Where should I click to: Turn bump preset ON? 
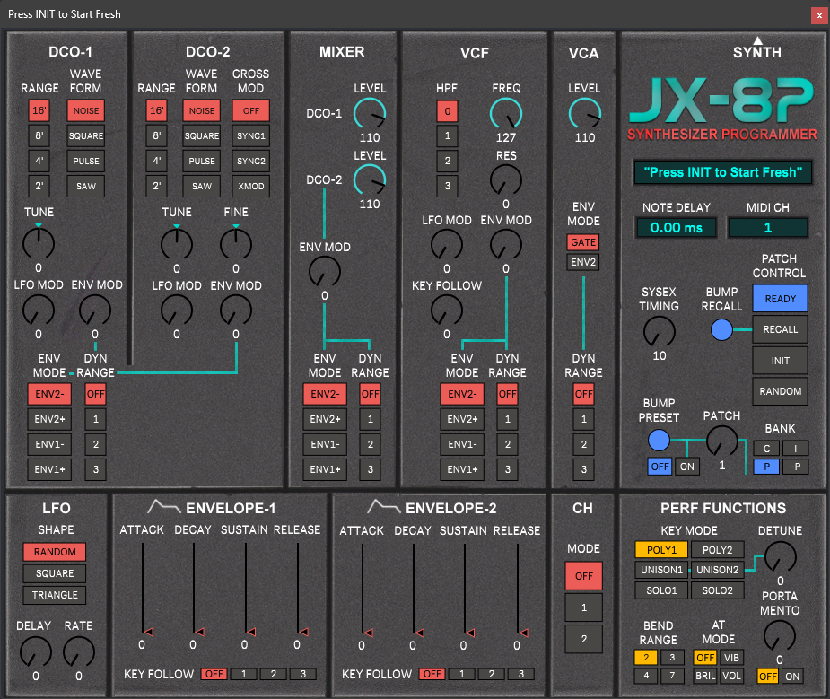(686, 467)
